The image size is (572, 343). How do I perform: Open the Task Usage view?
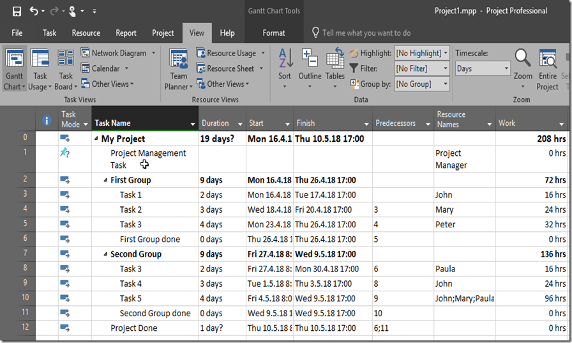40,69
